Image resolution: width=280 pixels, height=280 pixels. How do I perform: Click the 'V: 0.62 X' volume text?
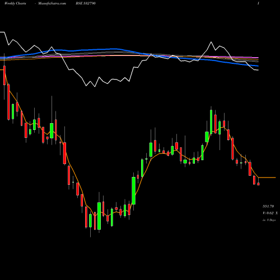tap(270, 213)
